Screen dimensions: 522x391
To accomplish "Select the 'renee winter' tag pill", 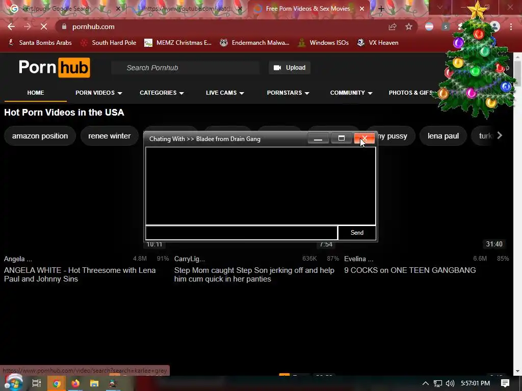I will pyautogui.click(x=109, y=135).
